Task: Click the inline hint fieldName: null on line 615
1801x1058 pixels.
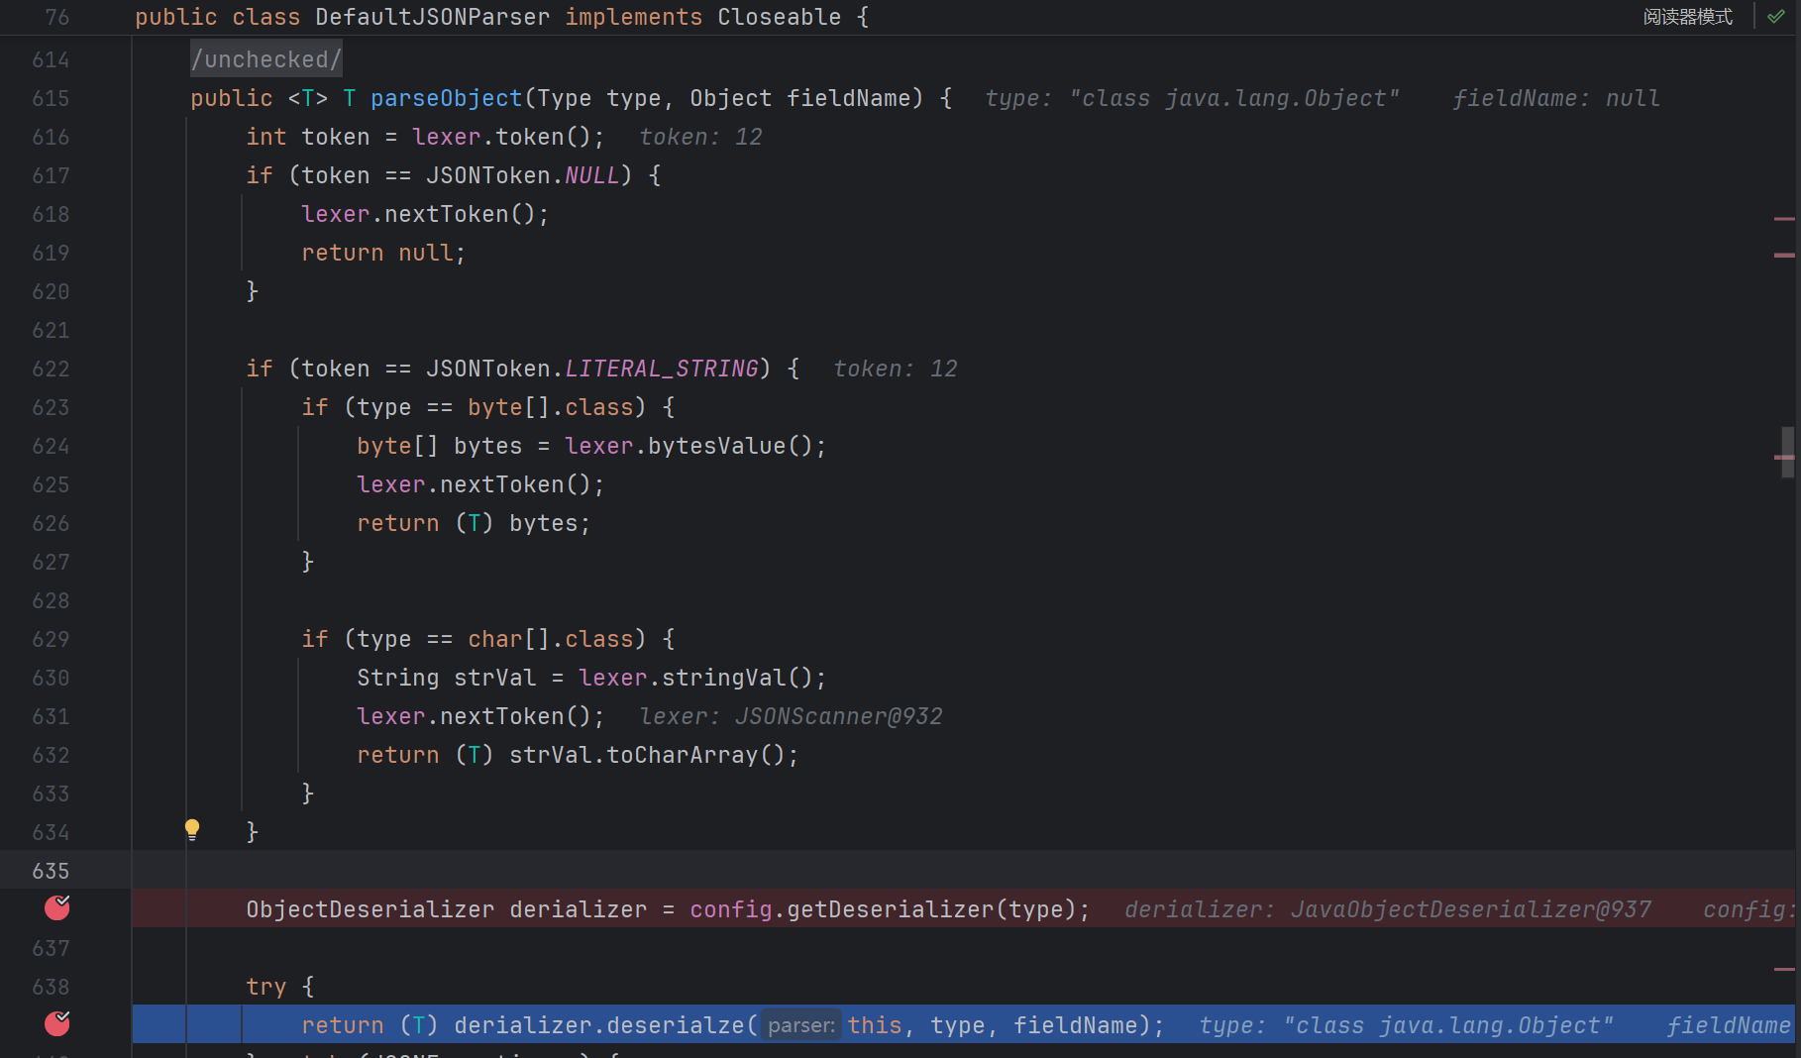Action: point(1555,98)
